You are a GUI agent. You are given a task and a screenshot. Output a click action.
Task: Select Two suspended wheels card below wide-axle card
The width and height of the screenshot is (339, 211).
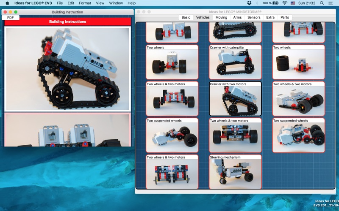coord(172,135)
